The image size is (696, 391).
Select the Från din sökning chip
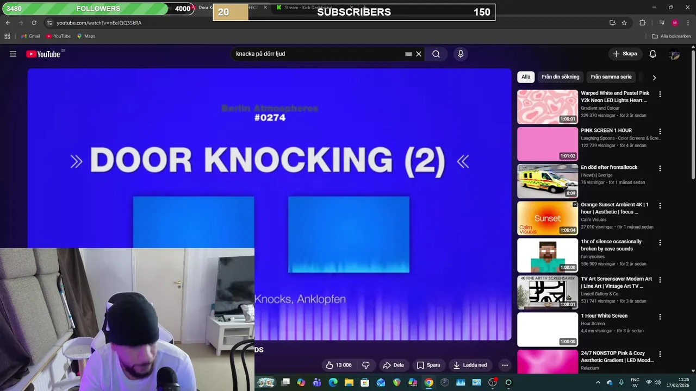coord(560,77)
